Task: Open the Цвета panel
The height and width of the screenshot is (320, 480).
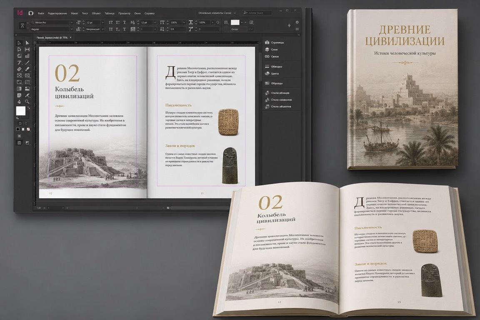Action: (272, 73)
